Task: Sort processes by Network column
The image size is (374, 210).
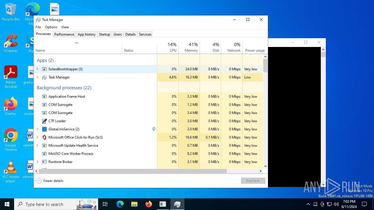Action: pos(232,48)
